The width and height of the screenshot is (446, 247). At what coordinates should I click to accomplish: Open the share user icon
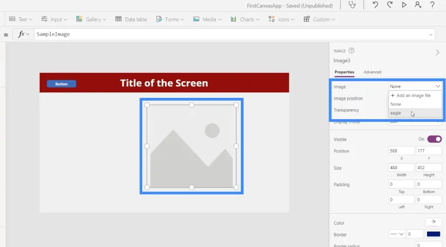tap(418, 5)
